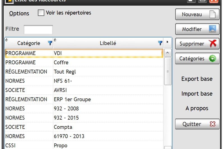Viewport: 224px width, 149px height.
Task: Click the Filtre text input field
Action: (x=38, y=29)
